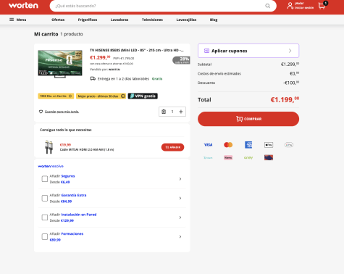Click the Bizum payment icon
This screenshot has height=274, width=344.
(208, 158)
